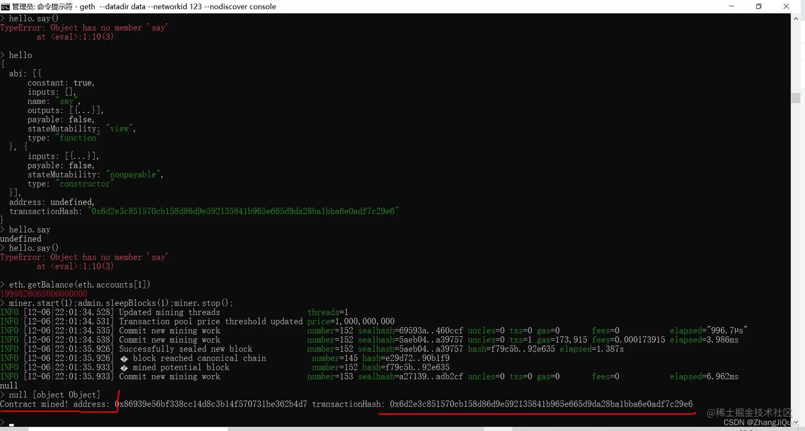Click the 'name: "say"' line
805x431 pixels.
[54, 101]
